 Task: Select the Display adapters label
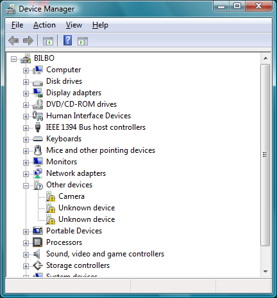coord(74,93)
